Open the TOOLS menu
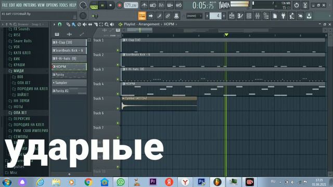The image size is (333, 187). point(63,5)
